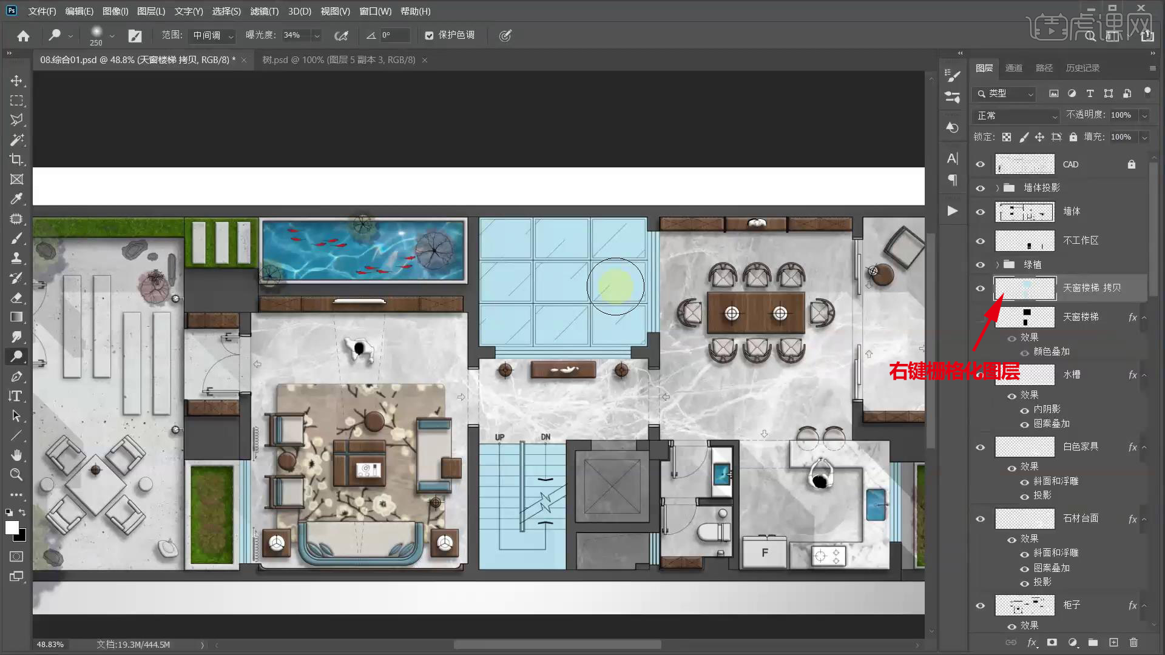Hide the CAD layer
Viewport: 1165px width, 655px height.
point(980,164)
